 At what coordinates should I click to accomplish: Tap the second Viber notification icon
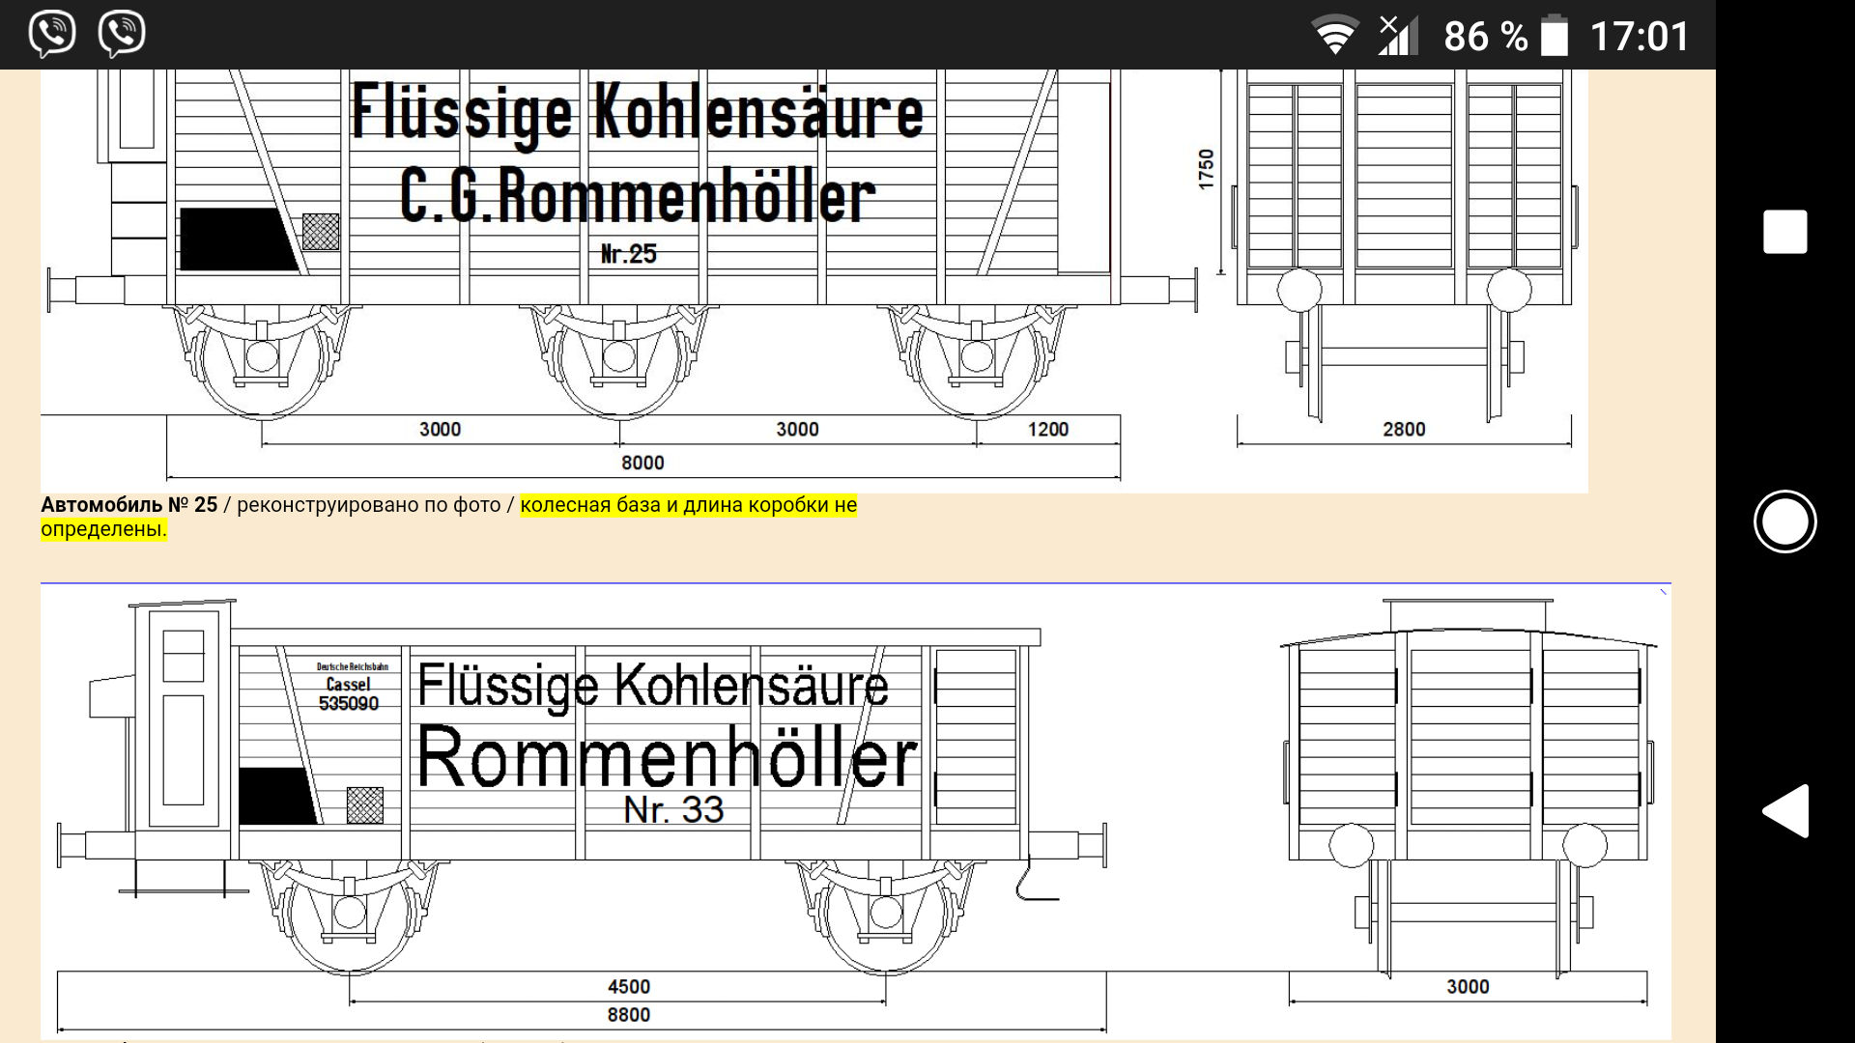click(x=122, y=34)
